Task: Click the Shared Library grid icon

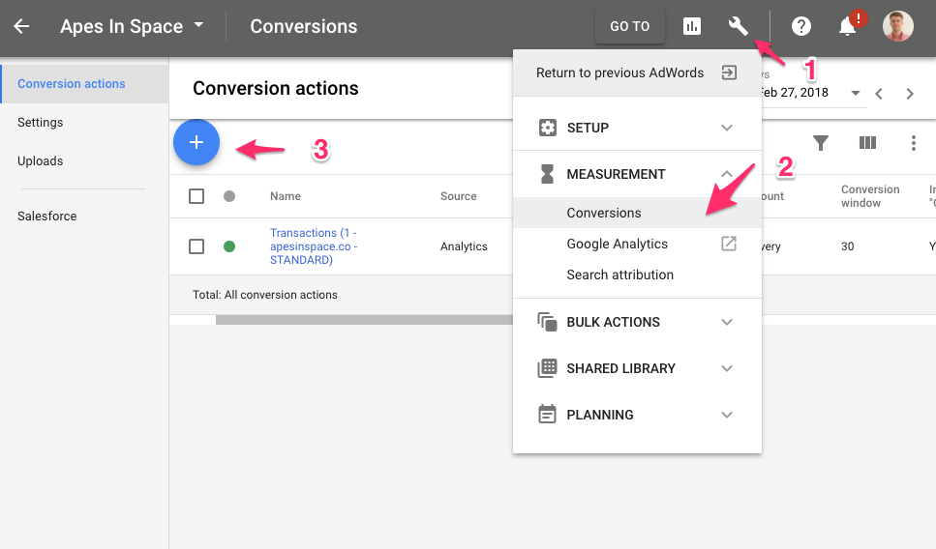Action: tap(548, 368)
